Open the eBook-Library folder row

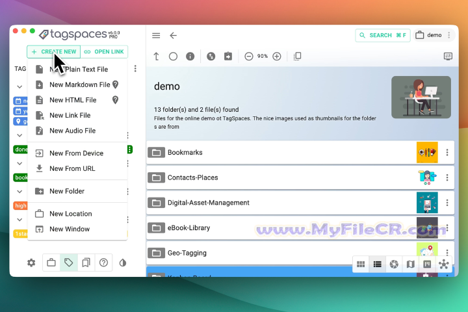300,227
